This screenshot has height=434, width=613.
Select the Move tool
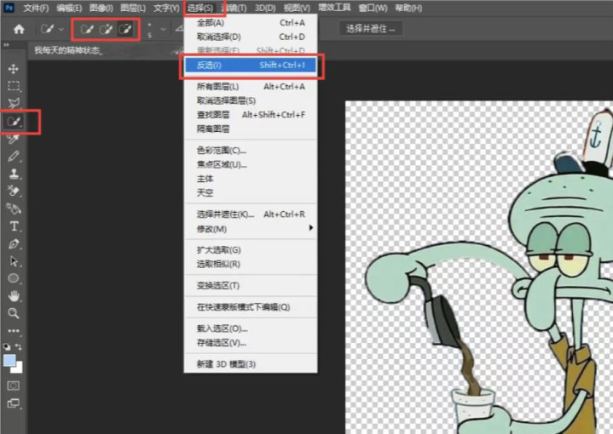(14, 68)
